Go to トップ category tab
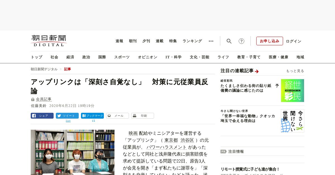 coord(37,57)
